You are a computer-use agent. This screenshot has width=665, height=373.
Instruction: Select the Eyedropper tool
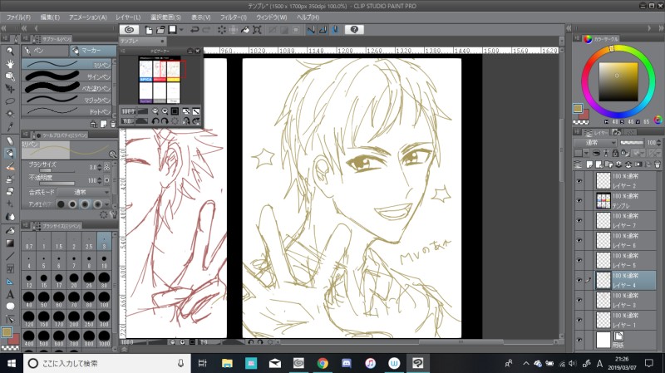[x=10, y=126]
